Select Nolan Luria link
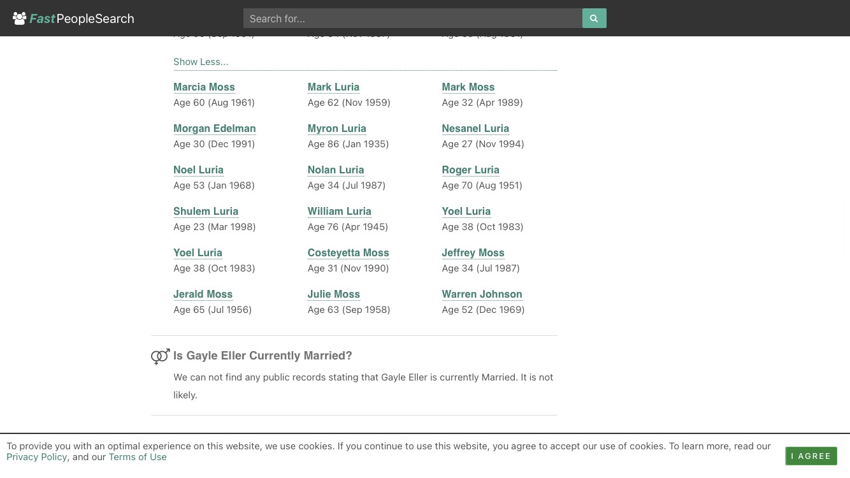850x478 pixels. [x=336, y=170]
